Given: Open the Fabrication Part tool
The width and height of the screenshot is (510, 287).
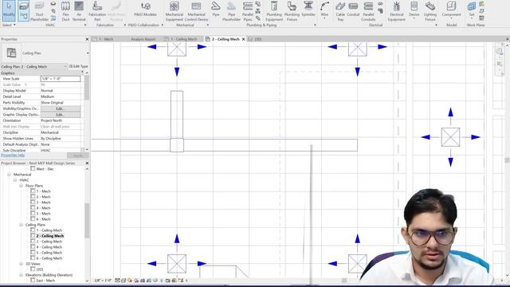Looking at the screenshot, I should (97, 10).
